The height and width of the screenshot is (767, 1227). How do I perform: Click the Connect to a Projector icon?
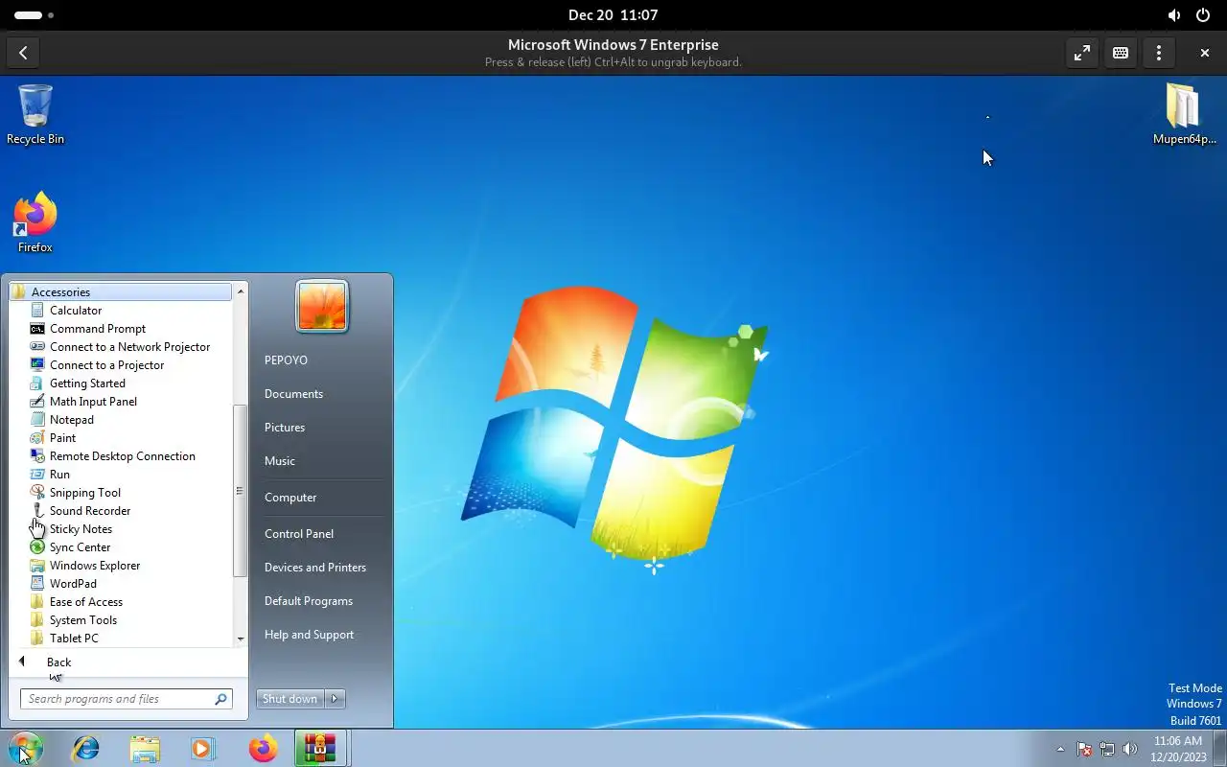pyautogui.click(x=37, y=365)
